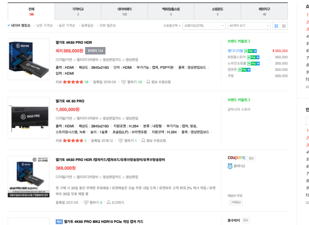
Task: Switch to list view icon
Action: click(x=276, y=26)
